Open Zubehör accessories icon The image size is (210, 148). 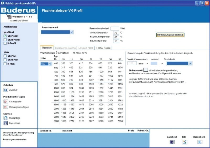pyautogui.click(x=6, y=90)
